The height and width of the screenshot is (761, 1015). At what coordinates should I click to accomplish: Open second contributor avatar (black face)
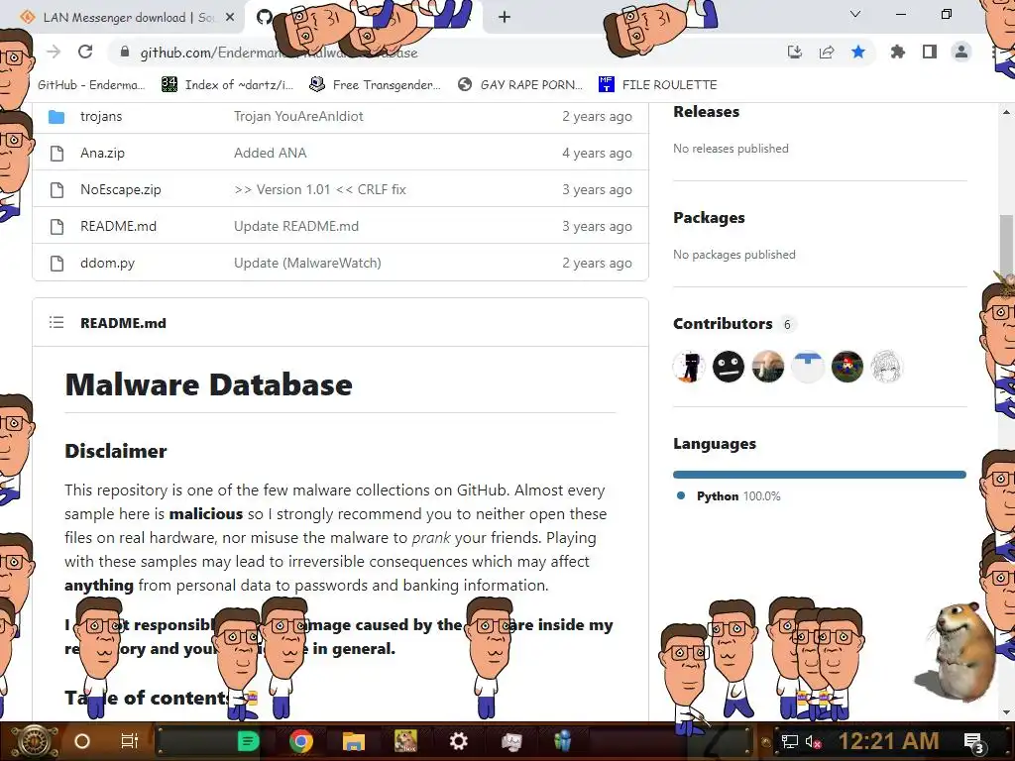pyautogui.click(x=729, y=367)
